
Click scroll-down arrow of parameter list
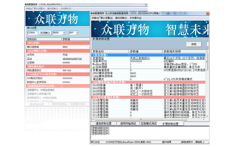(207, 116)
